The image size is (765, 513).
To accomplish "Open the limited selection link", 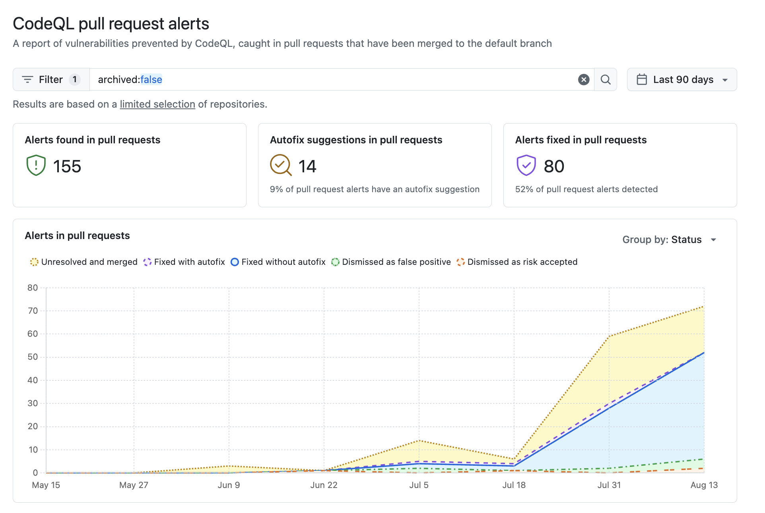I will tap(157, 104).
